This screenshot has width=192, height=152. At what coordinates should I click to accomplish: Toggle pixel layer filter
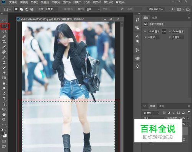pos(164,113)
